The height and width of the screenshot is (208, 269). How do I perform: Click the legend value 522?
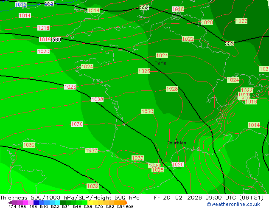(x=55, y=206)
